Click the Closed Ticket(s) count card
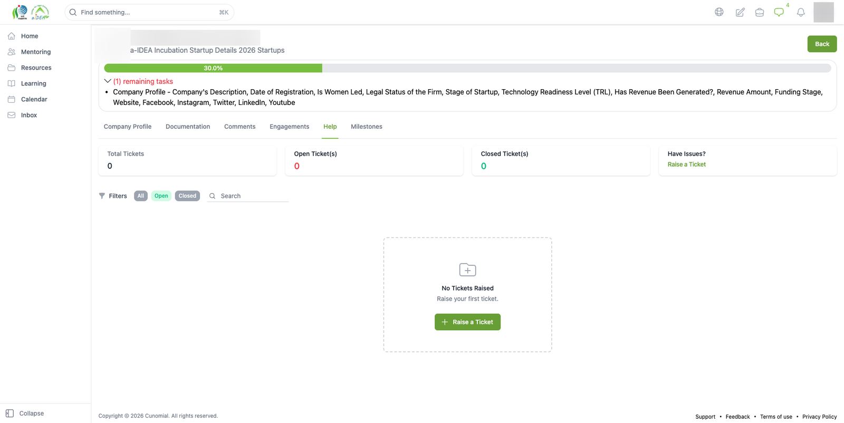The width and height of the screenshot is (844, 423). point(561,160)
